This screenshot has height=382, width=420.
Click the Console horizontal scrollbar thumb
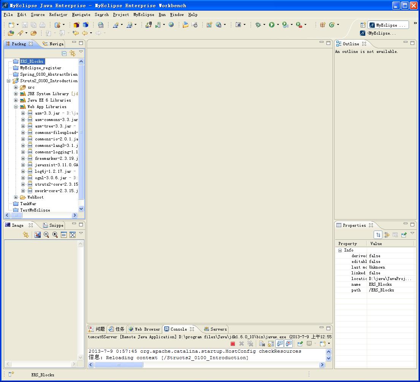click(119, 364)
